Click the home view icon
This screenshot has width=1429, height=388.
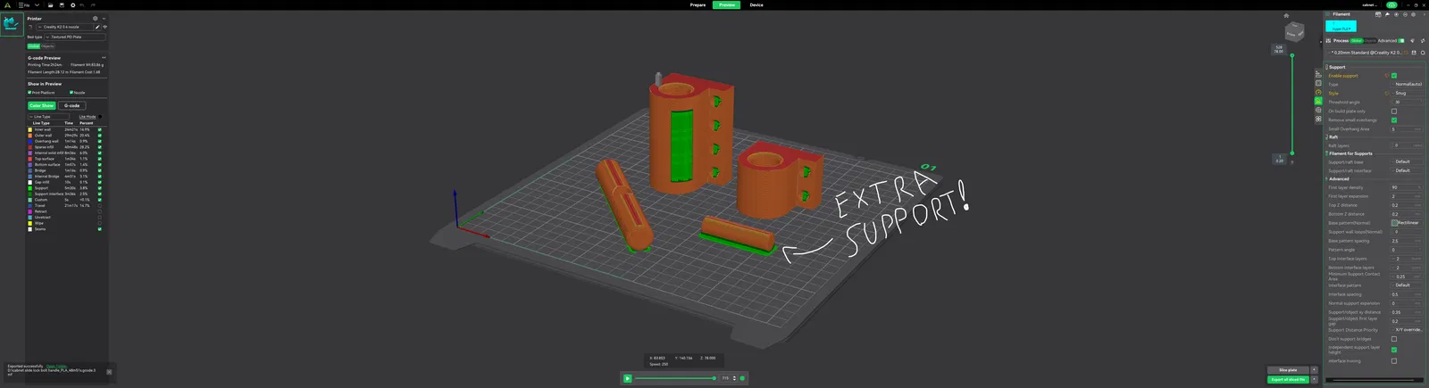coord(1286,15)
